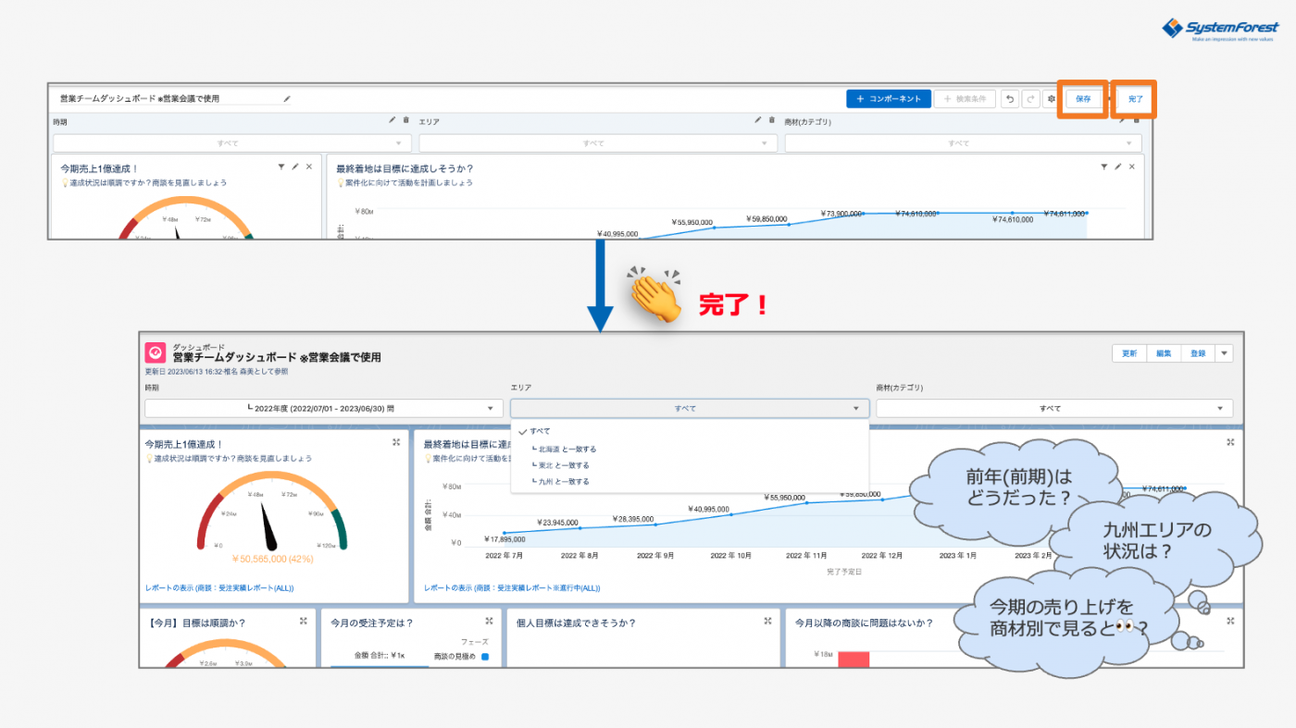Open the report link 受注実績レポート※進行中(ALL)
The height and width of the screenshot is (728, 1296).
pyautogui.click(x=512, y=587)
